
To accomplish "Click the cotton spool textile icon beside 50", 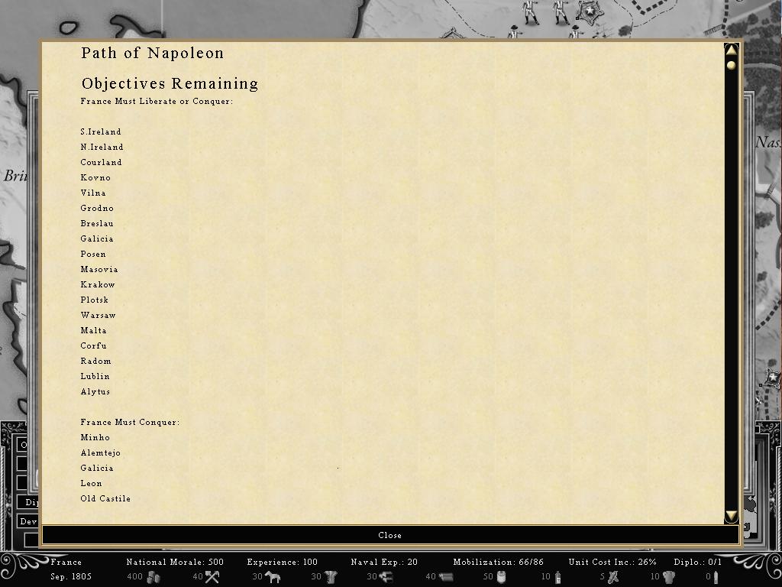I will [x=501, y=577].
